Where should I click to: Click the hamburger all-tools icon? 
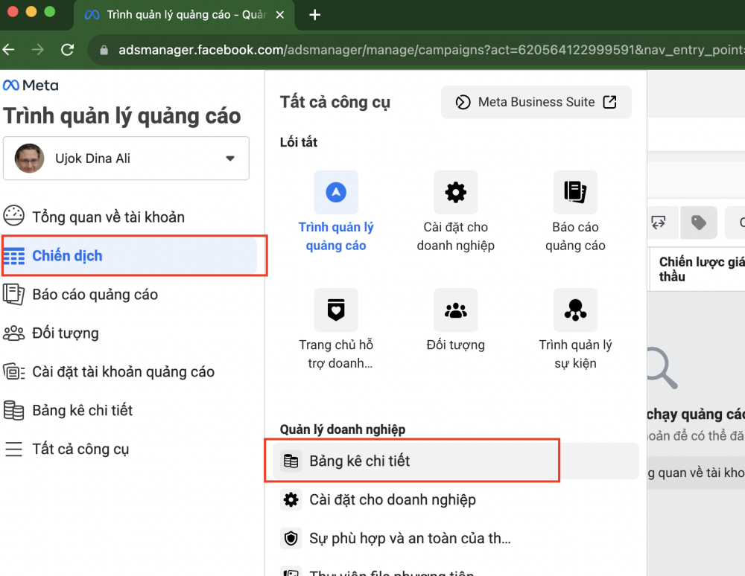tap(13, 449)
